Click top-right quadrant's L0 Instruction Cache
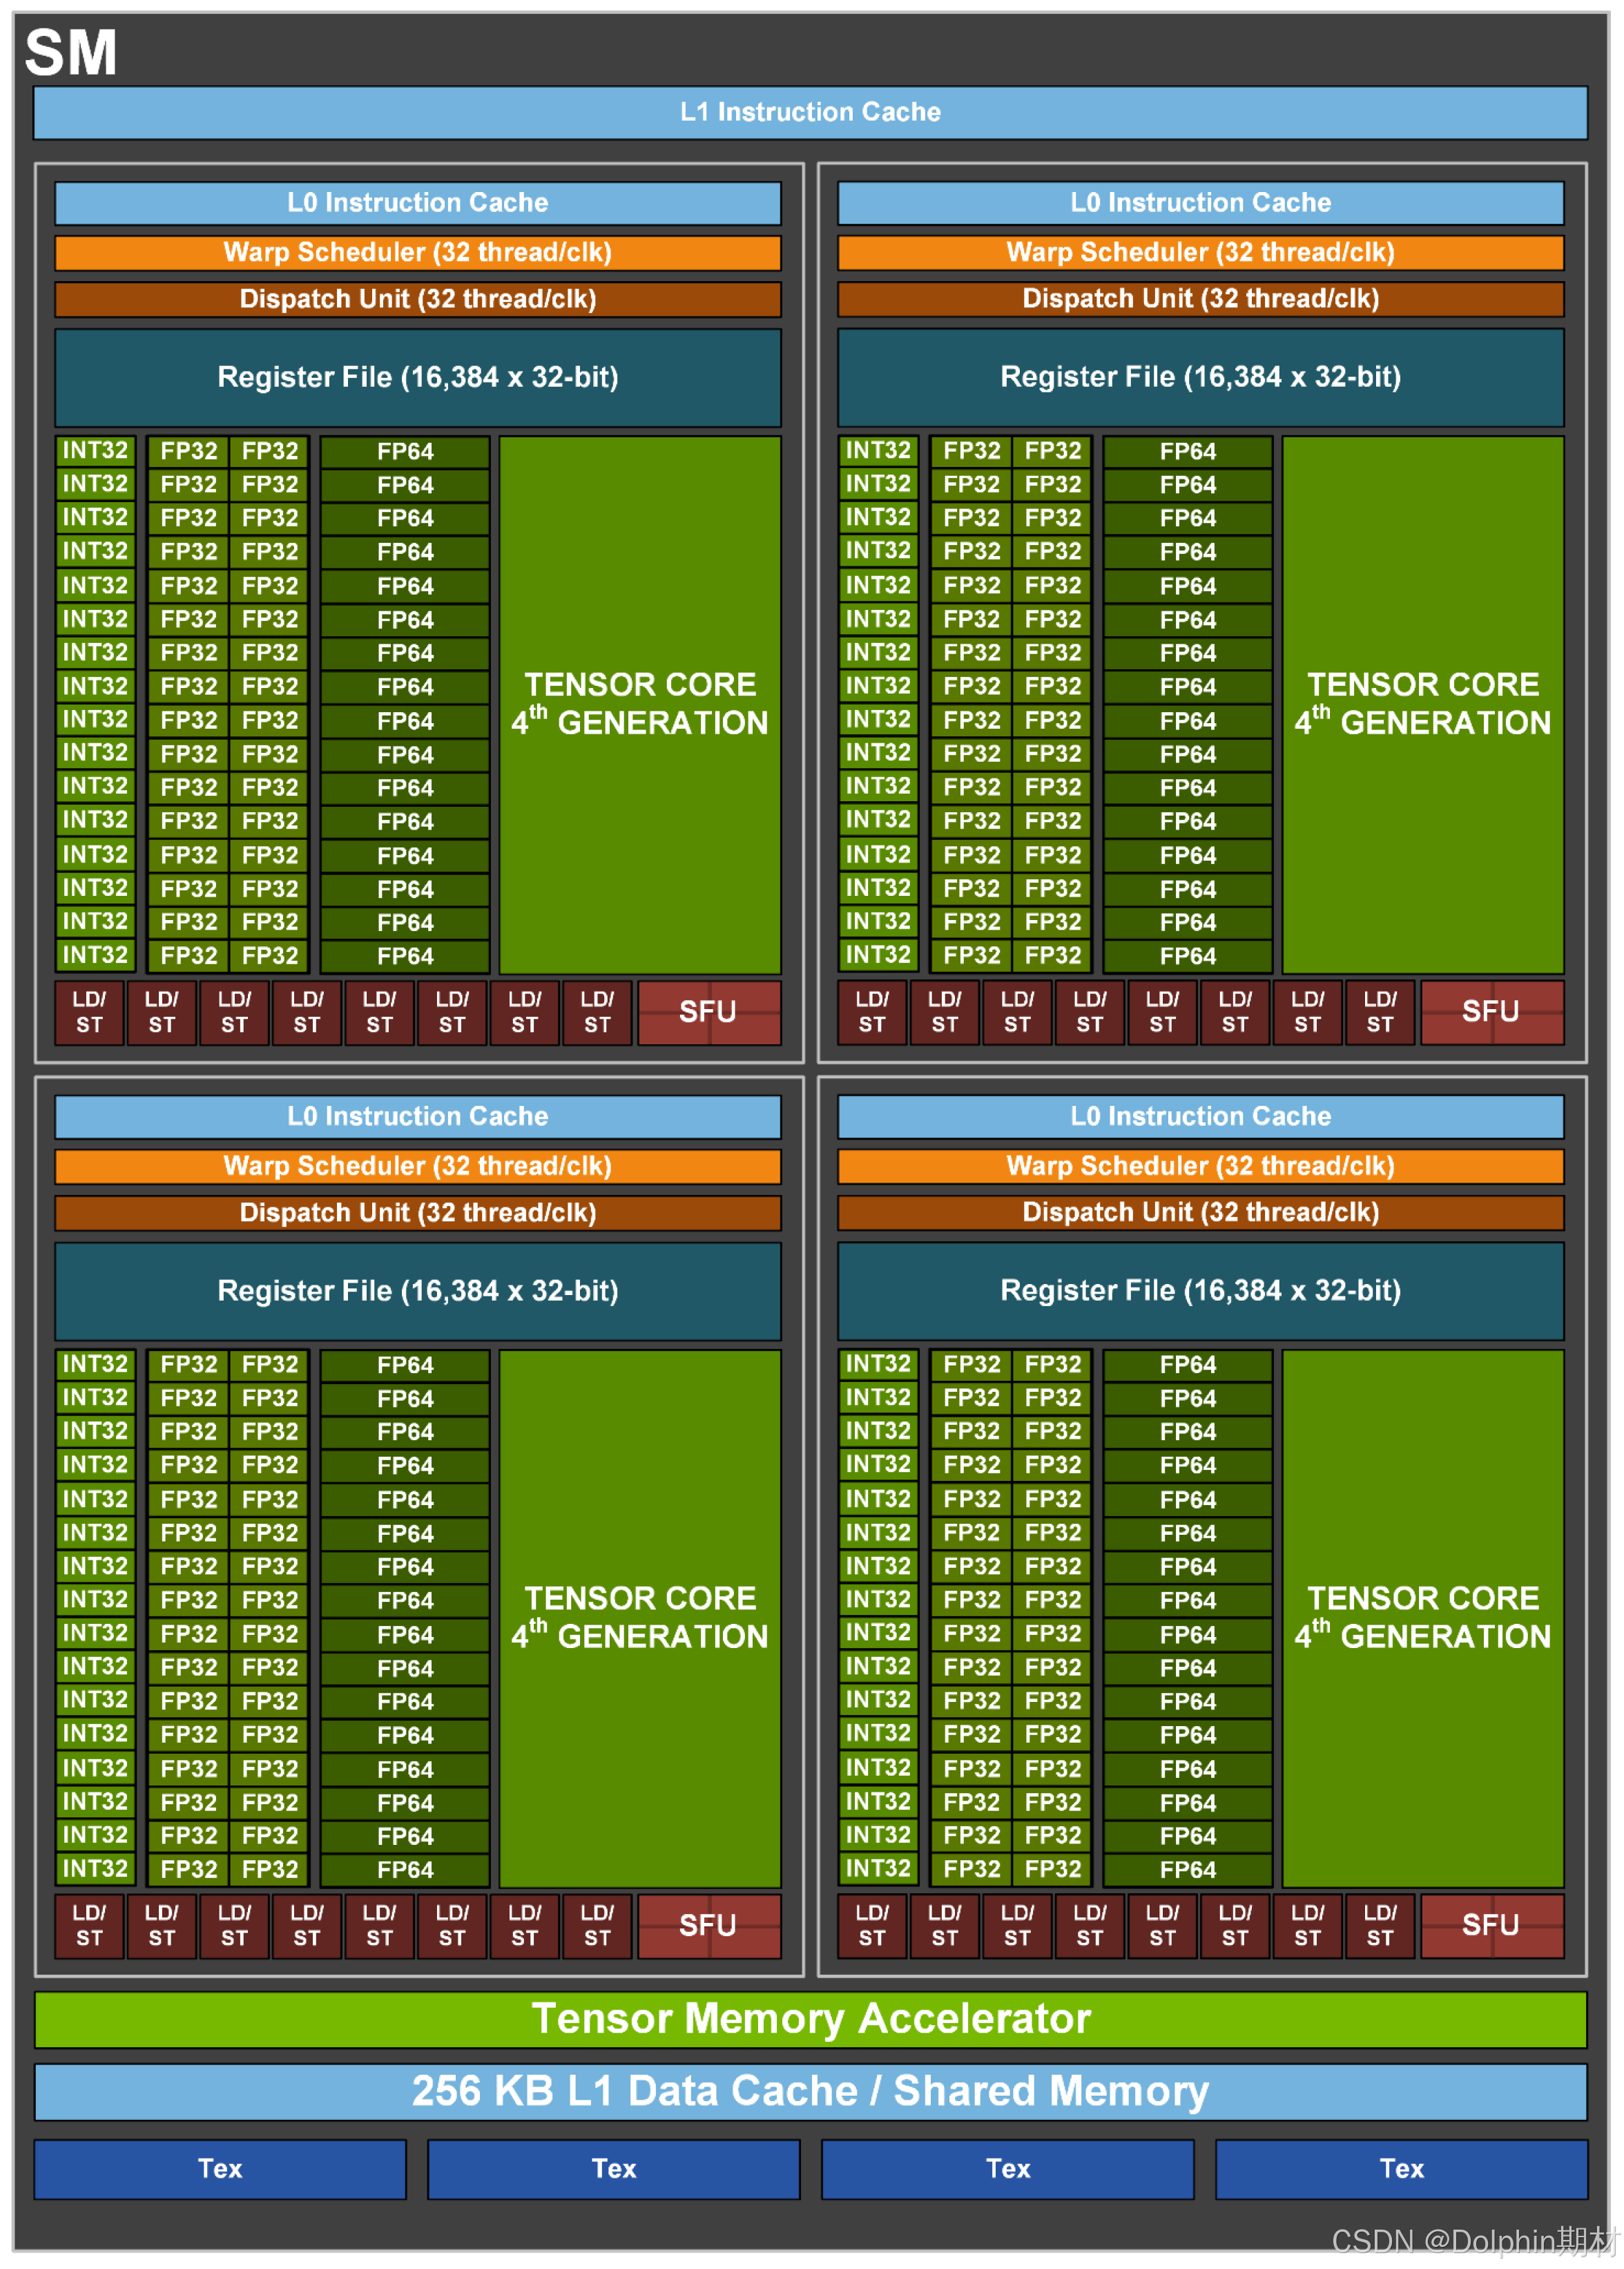1624x2269 pixels. [x=1200, y=202]
